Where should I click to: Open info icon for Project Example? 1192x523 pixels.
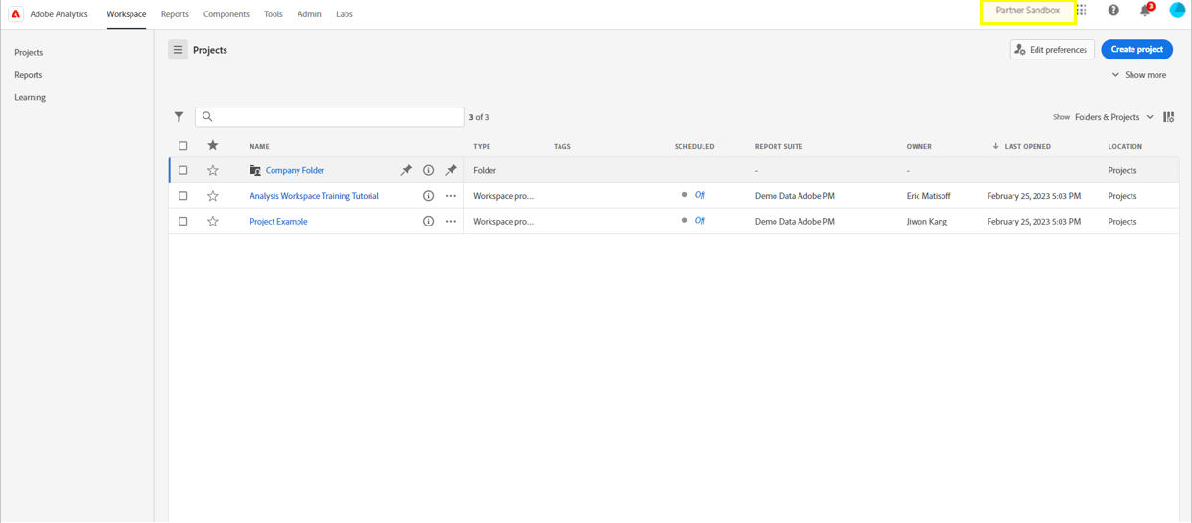(428, 221)
